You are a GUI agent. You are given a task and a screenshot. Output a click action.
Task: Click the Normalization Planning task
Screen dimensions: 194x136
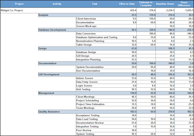tap(90, 41)
